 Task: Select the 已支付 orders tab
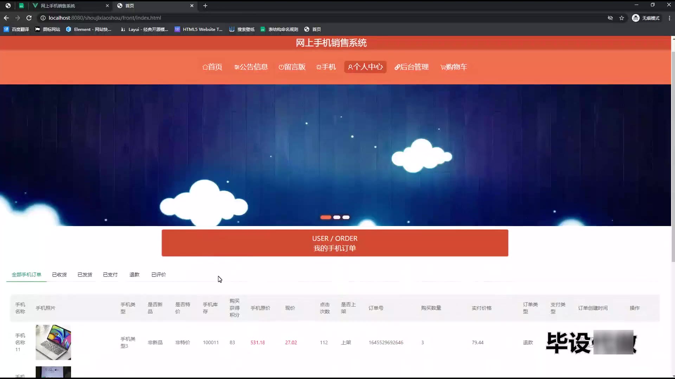pos(110,275)
